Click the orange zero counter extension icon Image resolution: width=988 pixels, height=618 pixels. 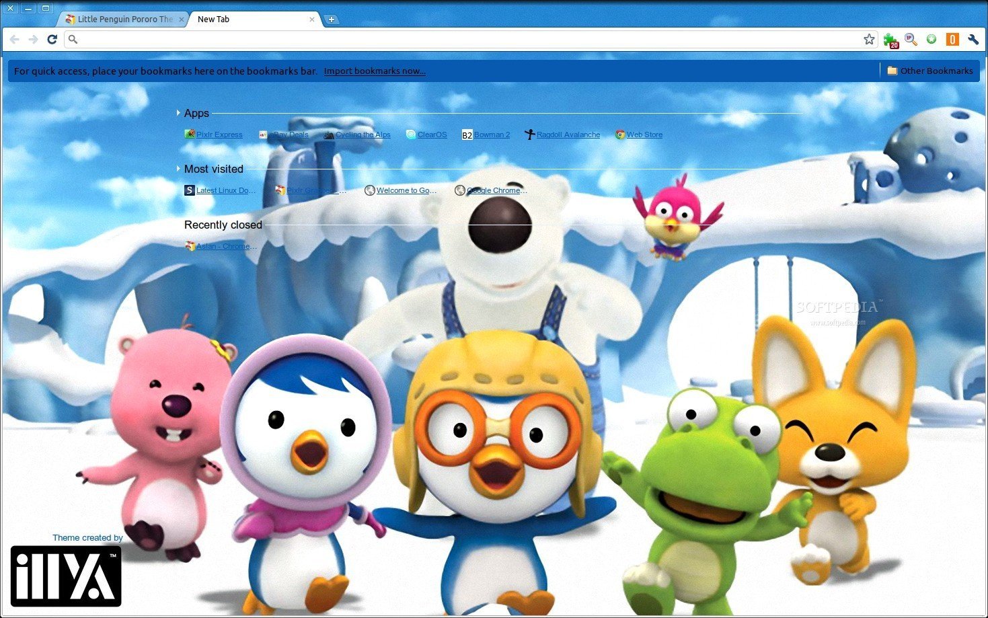pyautogui.click(x=952, y=40)
